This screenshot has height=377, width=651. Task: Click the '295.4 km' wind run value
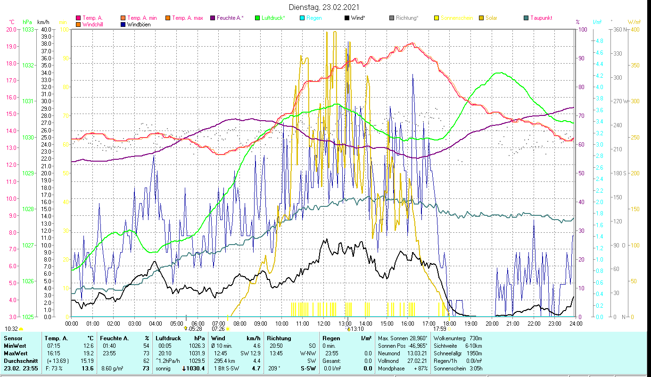(x=224, y=361)
